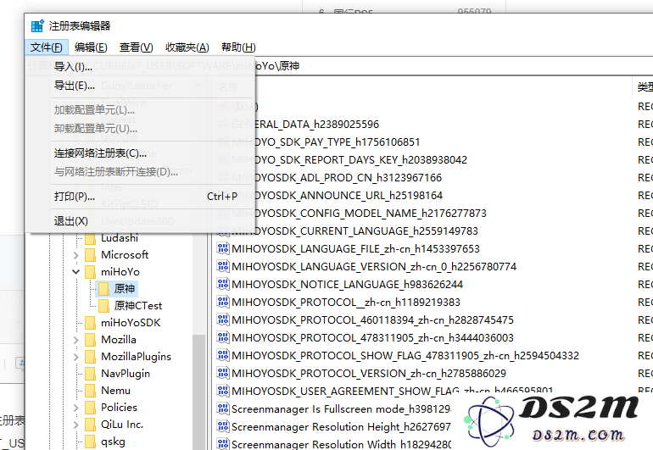Select the miHoYoSDK folder icon
Viewport: 653px width, 450px height.
coord(90,323)
